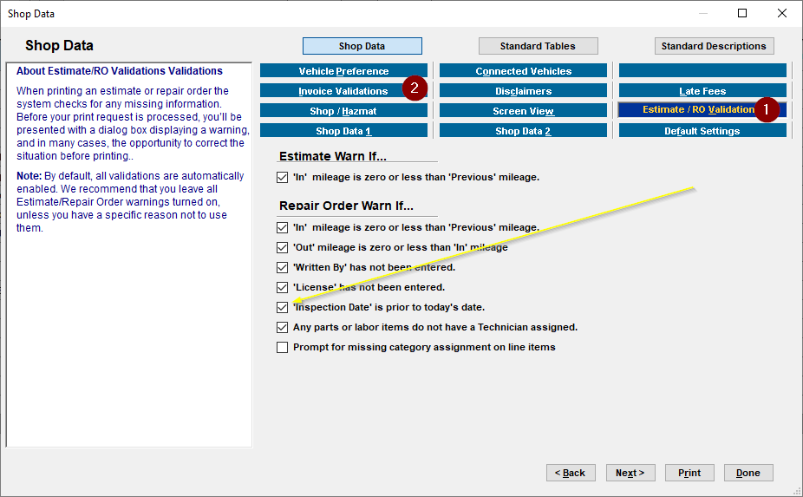Click the Done button

point(748,473)
